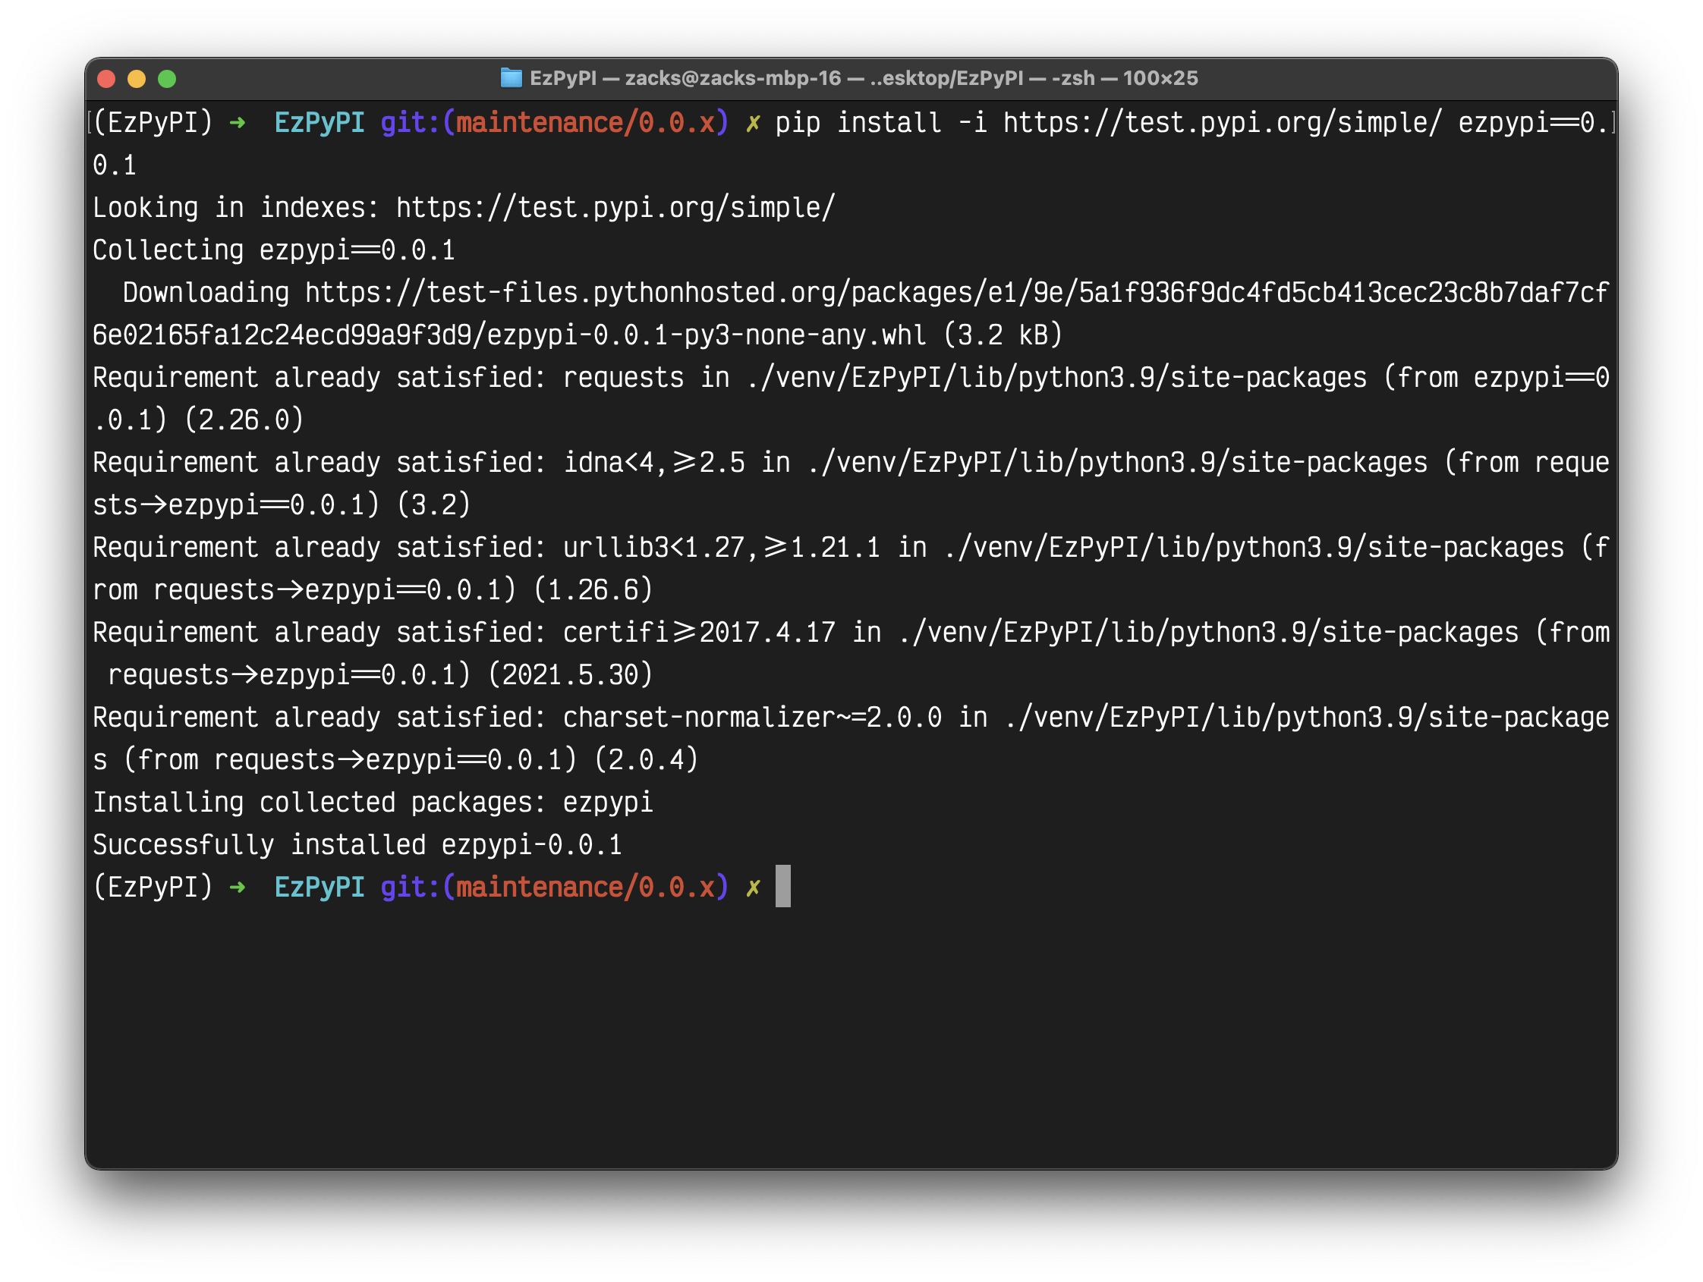Screen dimensions: 1703x1282
Task: Close the terminal with the red button
Action: [x=106, y=78]
